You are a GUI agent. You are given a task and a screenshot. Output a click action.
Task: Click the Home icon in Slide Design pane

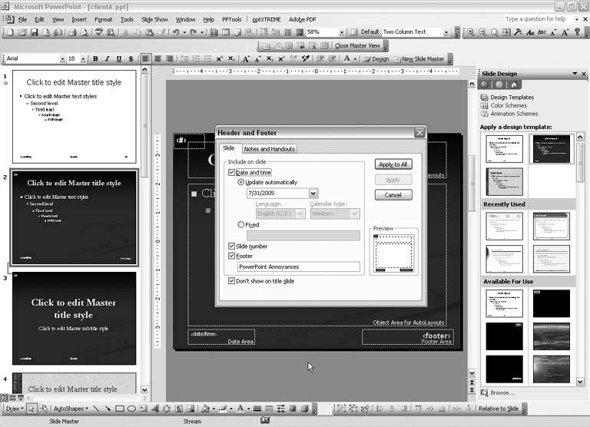514,84
